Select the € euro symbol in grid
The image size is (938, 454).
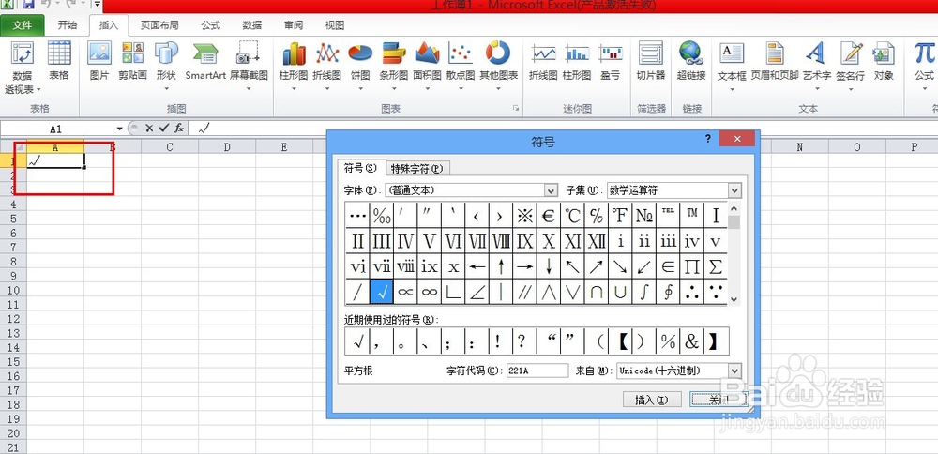pyautogui.click(x=549, y=216)
